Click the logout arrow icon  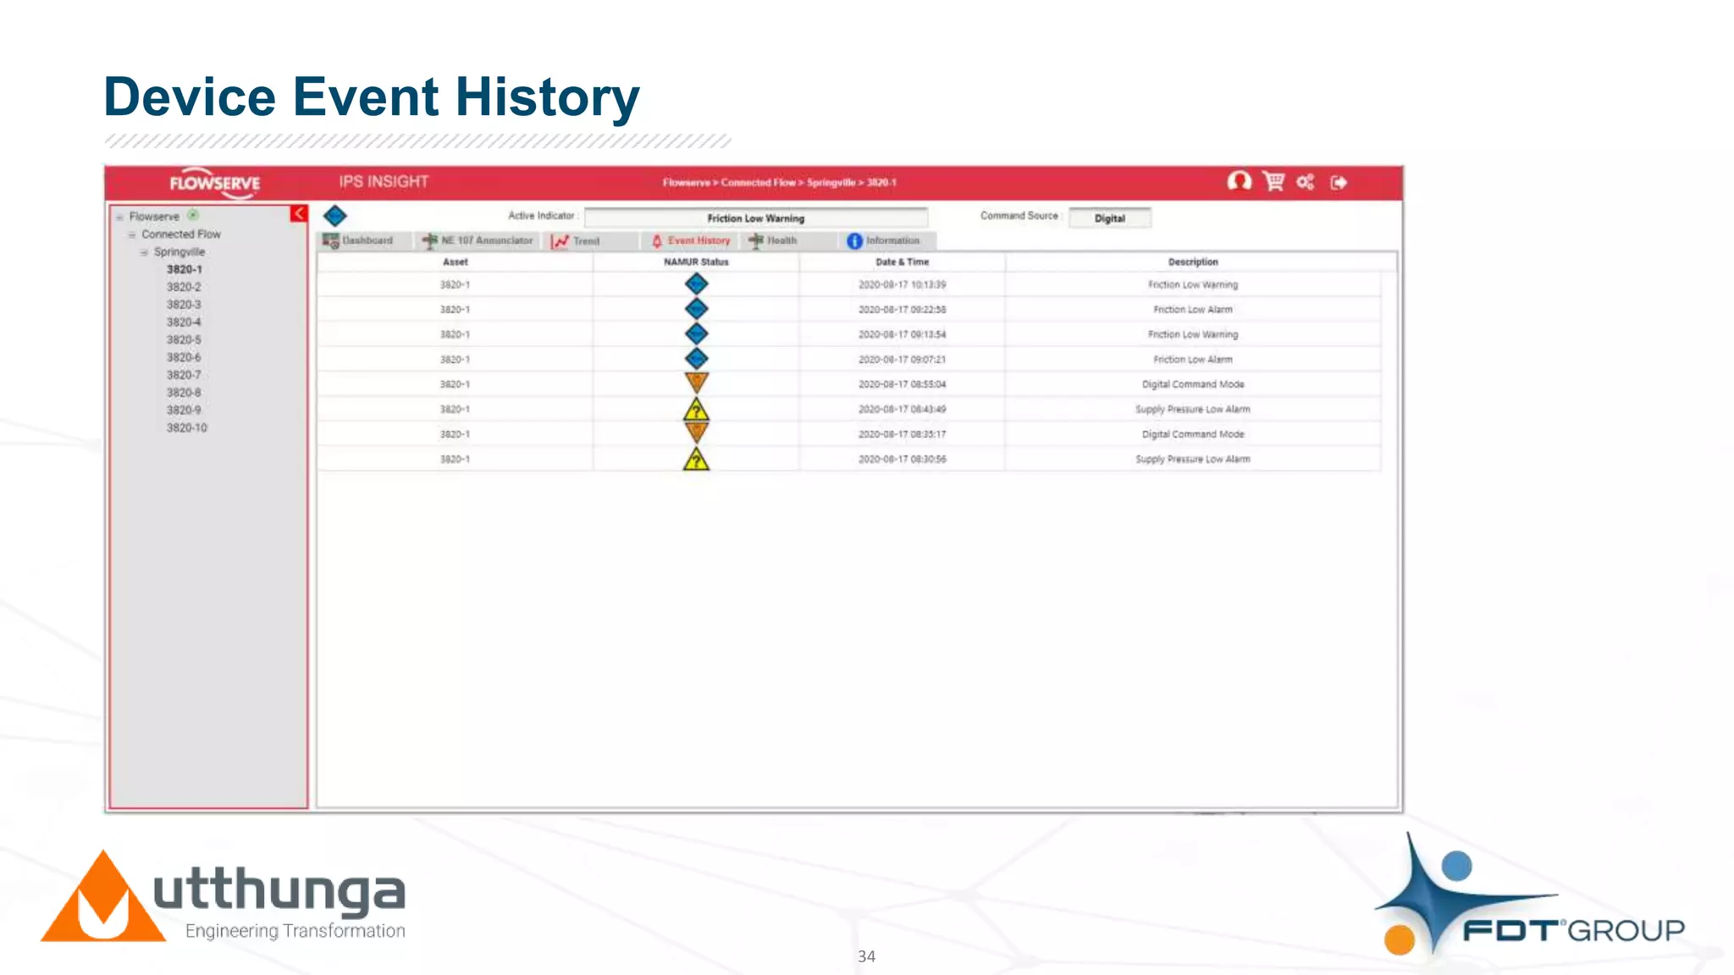coord(1339,182)
